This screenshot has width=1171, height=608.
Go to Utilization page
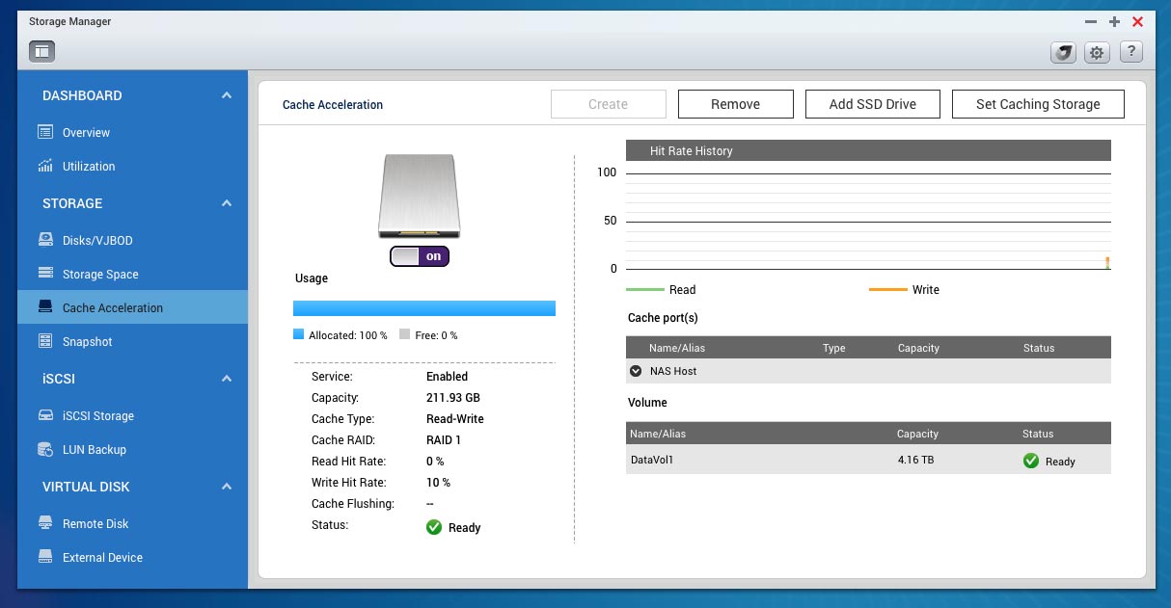89,166
